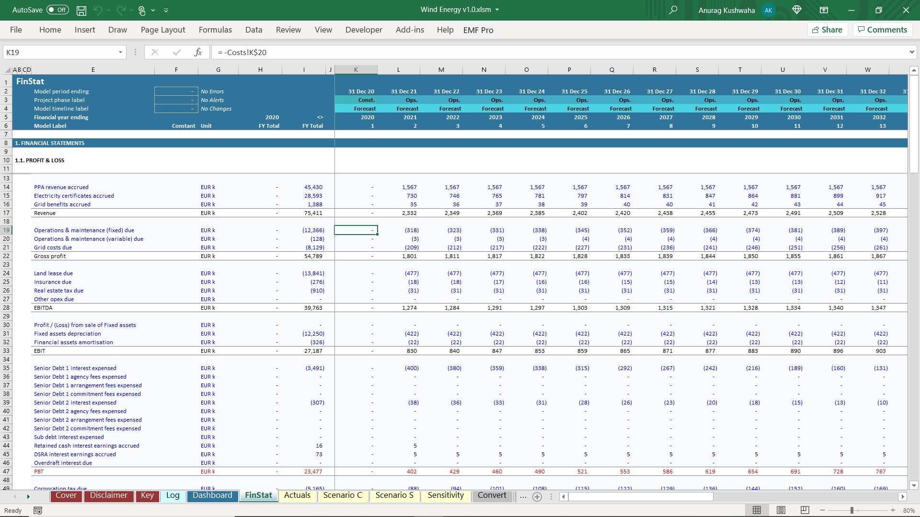
Task: Toggle the AutoSave switch
Action: (x=57, y=10)
